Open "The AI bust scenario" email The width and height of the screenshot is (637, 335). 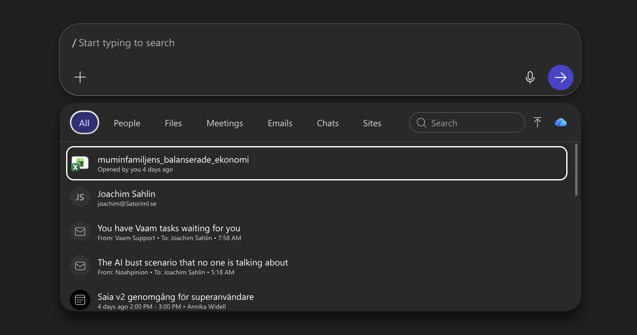[x=317, y=266]
